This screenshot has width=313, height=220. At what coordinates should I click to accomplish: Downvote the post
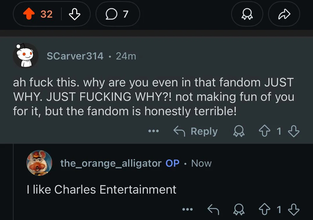[74, 14]
